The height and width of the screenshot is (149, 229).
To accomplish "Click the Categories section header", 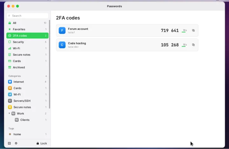I will pos(15,76).
